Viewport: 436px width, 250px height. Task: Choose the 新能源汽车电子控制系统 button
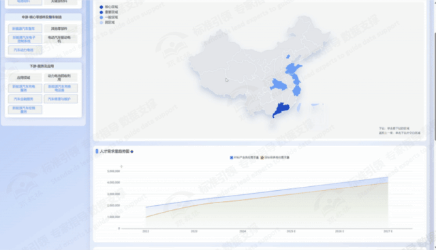[x=25, y=39]
